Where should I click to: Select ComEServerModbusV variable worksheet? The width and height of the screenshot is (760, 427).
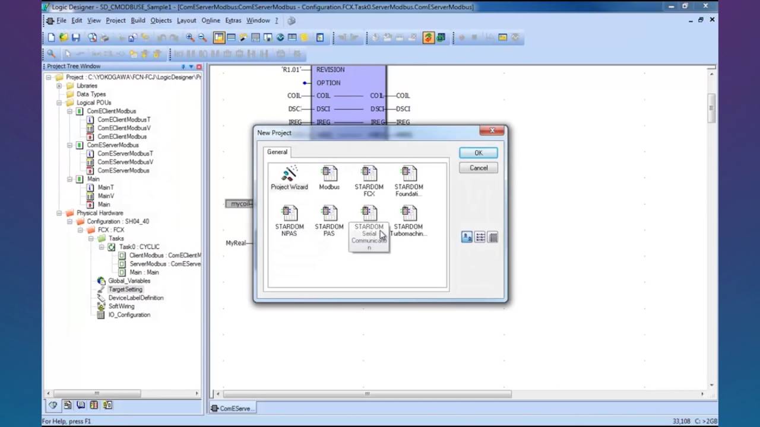click(125, 162)
